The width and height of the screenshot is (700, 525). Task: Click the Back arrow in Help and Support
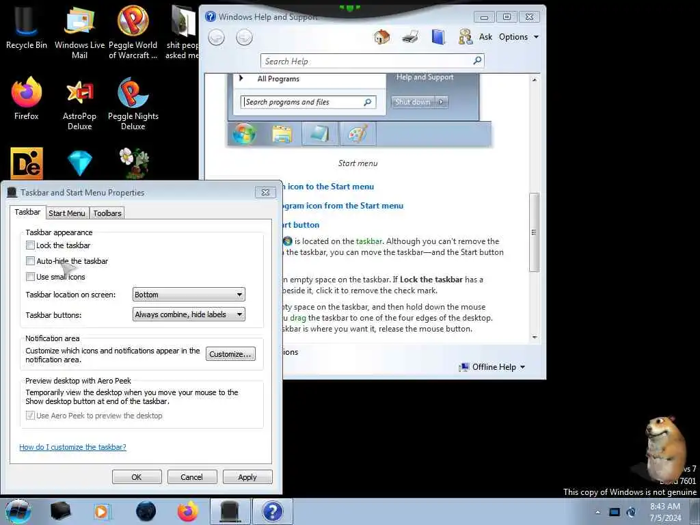click(216, 37)
